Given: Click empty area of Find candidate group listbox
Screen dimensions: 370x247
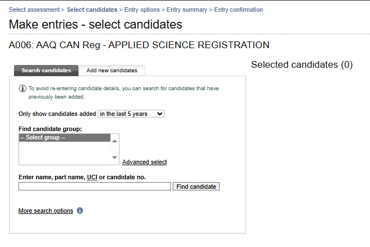Looking at the screenshot, I should [x=64, y=154].
